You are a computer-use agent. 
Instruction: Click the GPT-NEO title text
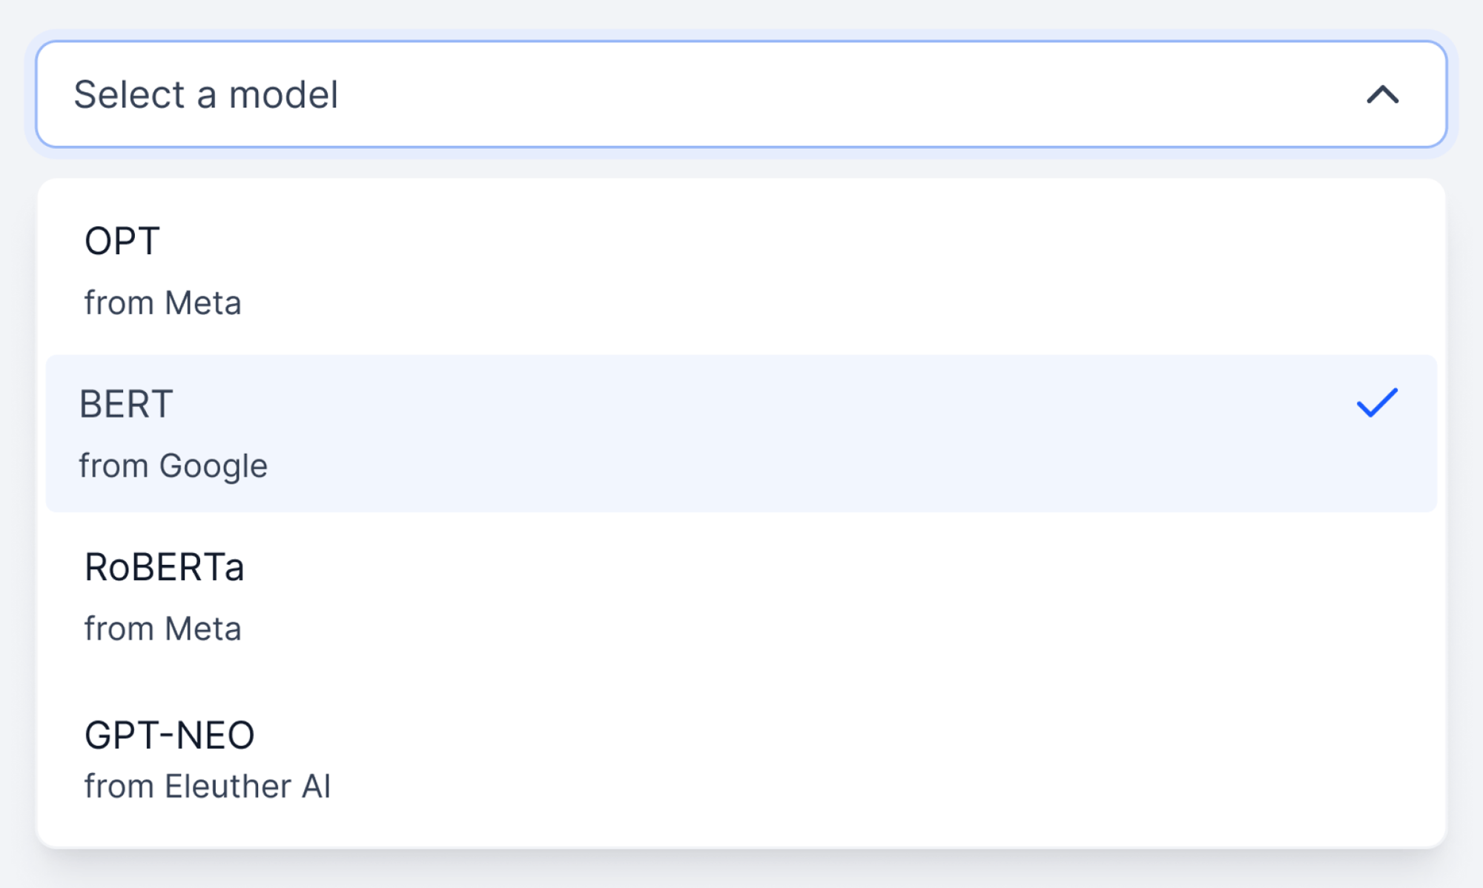pos(169,735)
